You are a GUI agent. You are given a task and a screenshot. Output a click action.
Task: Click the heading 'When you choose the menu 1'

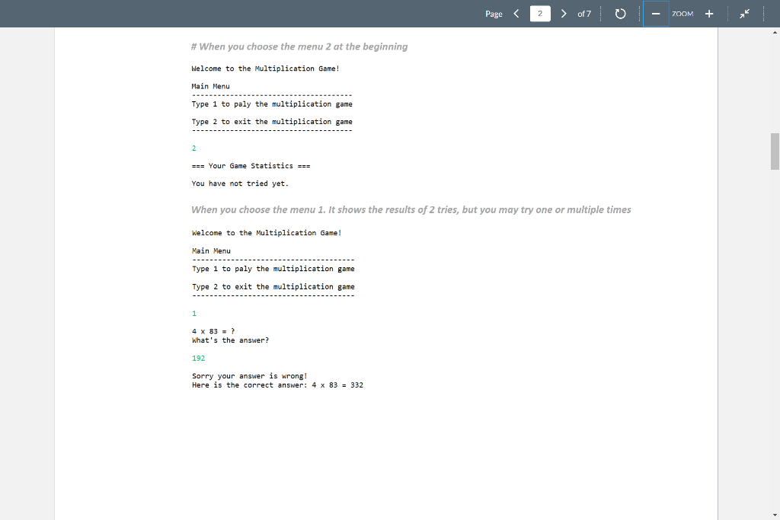(411, 210)
